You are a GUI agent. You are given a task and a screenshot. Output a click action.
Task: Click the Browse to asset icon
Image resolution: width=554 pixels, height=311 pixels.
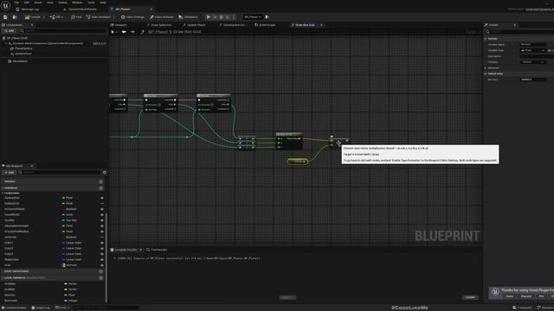tap(15, 17)
